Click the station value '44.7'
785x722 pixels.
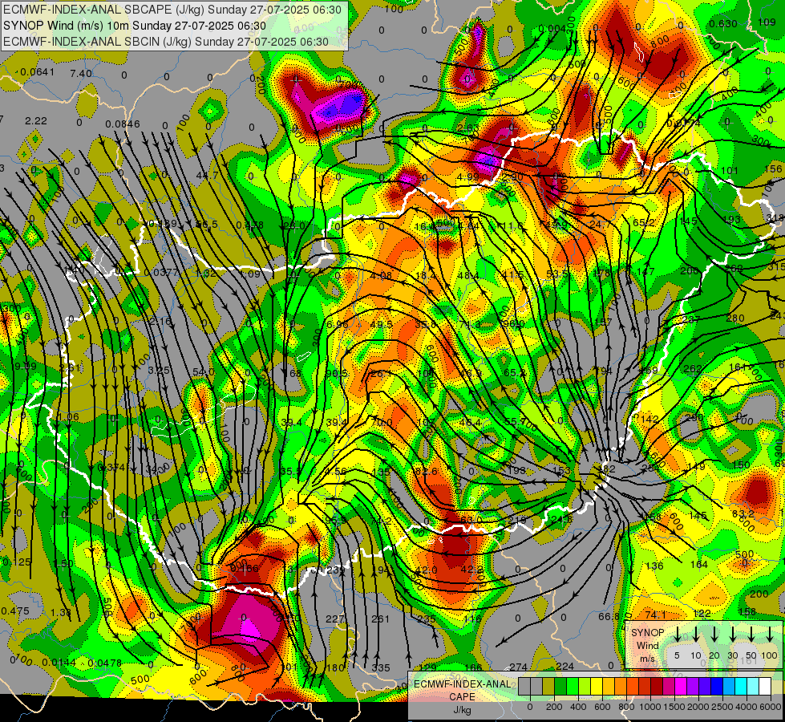tap(207, 176)
